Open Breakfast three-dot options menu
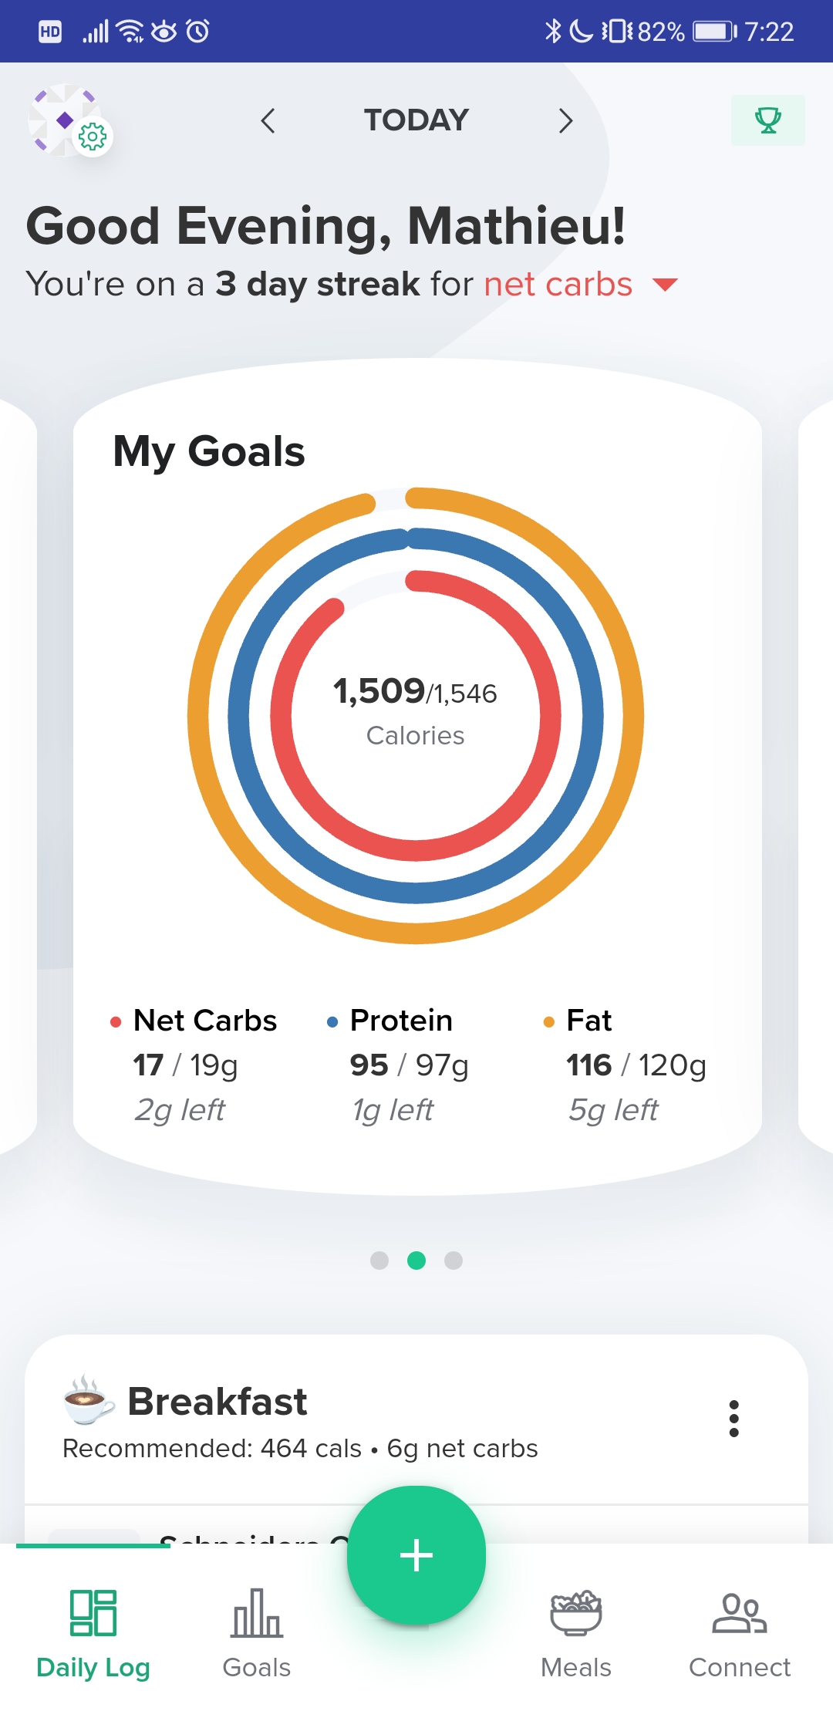The image size is (833, 1728). (x=734, y=1418)
